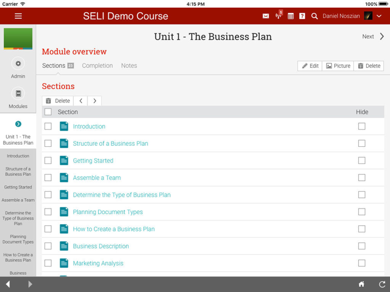This screenshot has height=292, width=390.
Task: Switch to the Notes tab
Action: [129, 66]
